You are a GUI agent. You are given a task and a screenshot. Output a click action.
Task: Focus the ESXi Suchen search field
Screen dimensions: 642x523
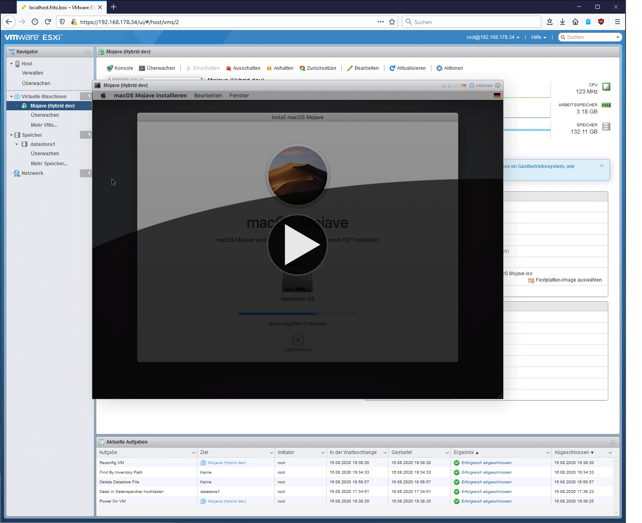pos(589,37)
